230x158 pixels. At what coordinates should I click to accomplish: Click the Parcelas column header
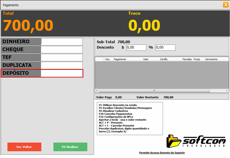[187, 59]
